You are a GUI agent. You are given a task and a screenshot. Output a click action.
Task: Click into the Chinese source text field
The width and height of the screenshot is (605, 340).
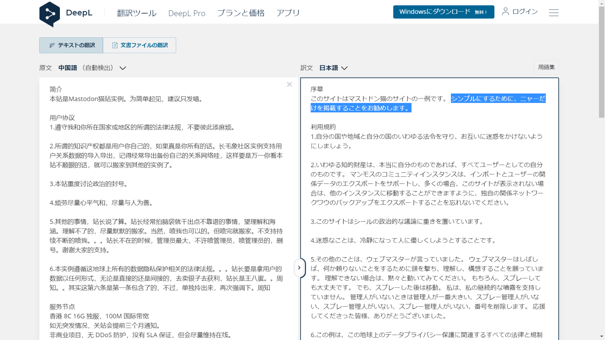167,212
